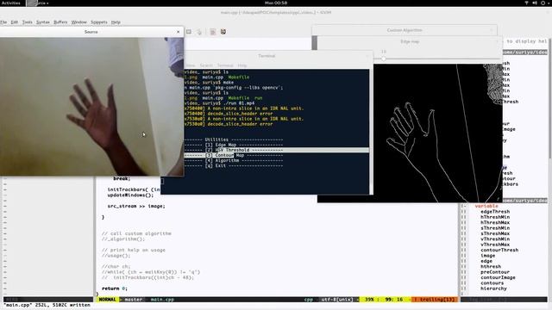The width and height of the screenshot is (552, 310).
Task: Click 'utf-8[unix]' in status line
Action: (x=337, y=300)
